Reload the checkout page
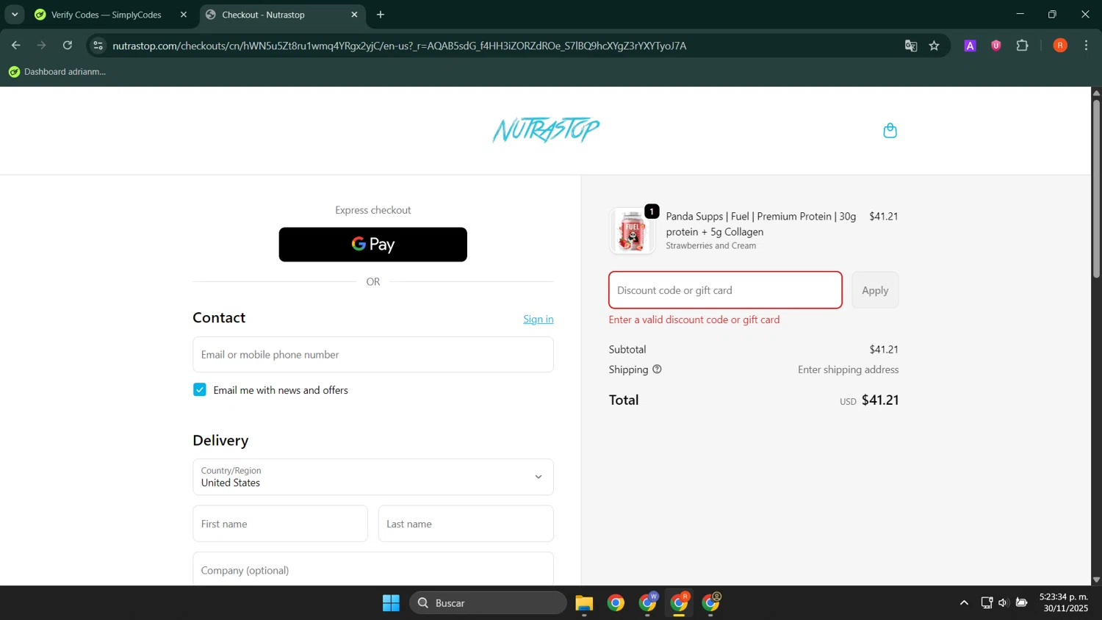Image resolution: width=1102 pixels, height=620 pixels. click(68, 46)
